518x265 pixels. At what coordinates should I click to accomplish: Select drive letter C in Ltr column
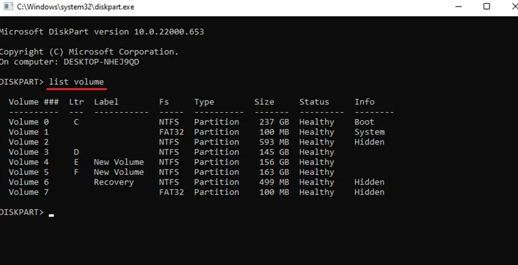(x=76, y=122)
